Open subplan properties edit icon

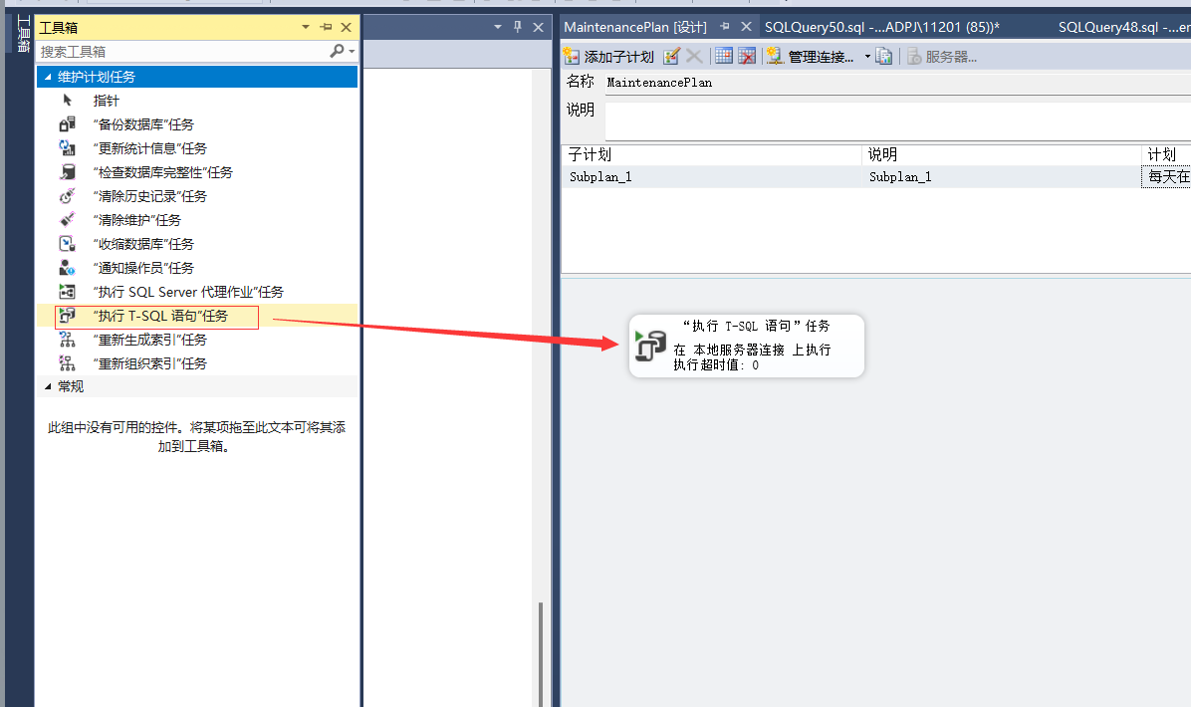[671, 56]
